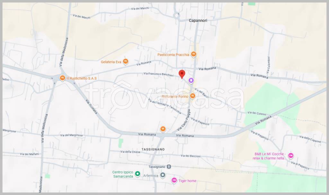The width and height of the screenshot is (329, 195).
Task: Open the Ristorante Forino restaurant icon
Action: (192, 96)
